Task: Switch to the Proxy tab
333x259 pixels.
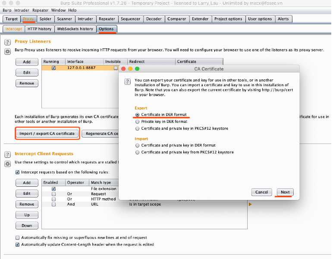Action: 28,19
